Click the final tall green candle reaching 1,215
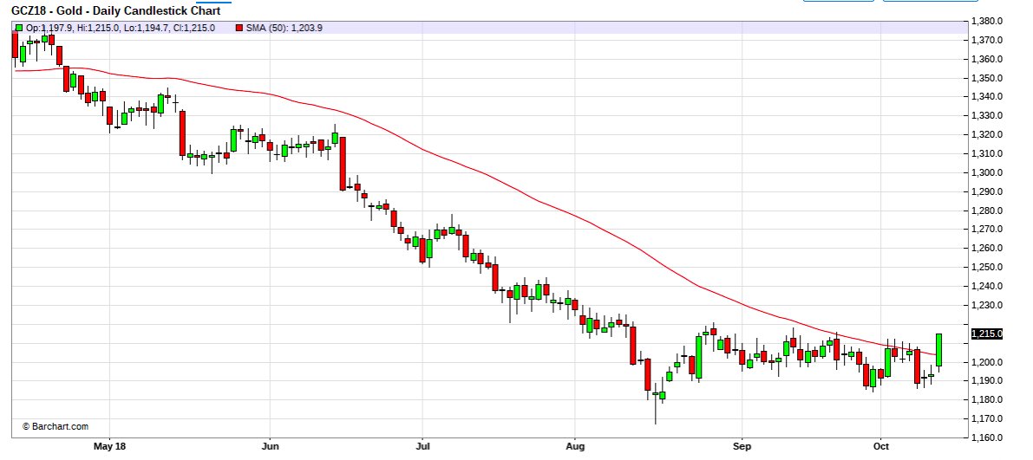 pyautogui.click(x=938, y=350)
